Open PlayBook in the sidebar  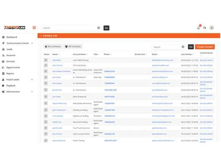click(11, 85)
